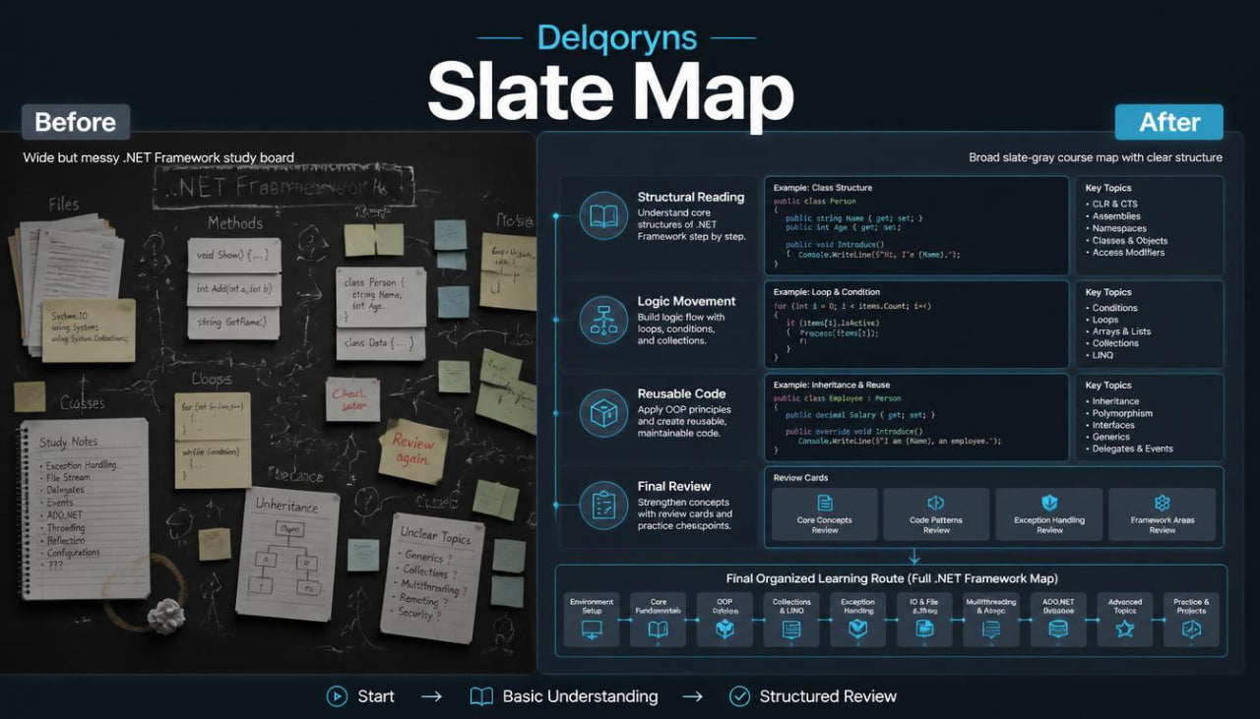Click Conditions in Key Topics list
1260x719 pixels.
point(1114,308)
